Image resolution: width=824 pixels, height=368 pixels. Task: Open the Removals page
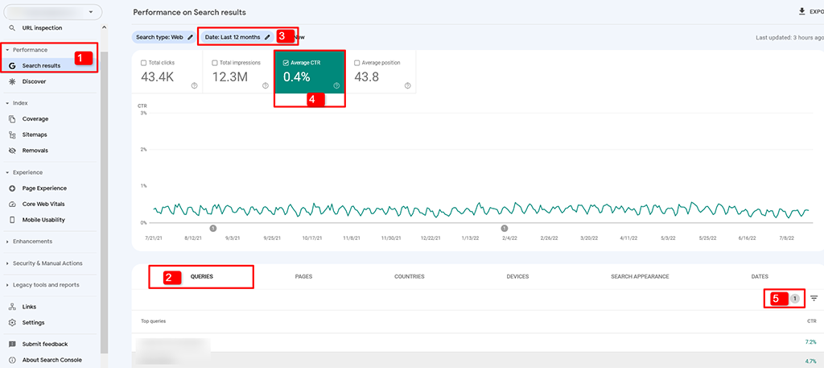pos(35,151)
